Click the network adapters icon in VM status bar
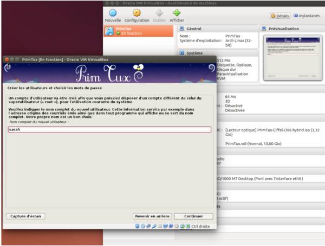Viewport: 325px width, 246px height. click(x=148, y=226)
